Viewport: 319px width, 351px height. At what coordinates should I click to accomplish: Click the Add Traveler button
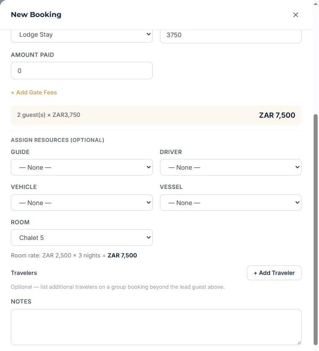[x=274, y=273]
